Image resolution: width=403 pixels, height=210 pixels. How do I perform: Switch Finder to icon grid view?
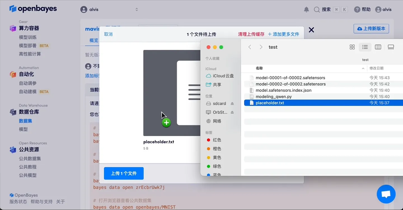pyautogui.click(x=352, y=47)
